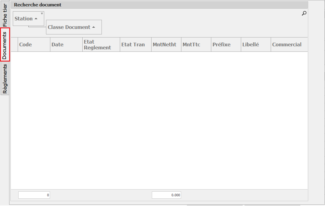The width and height of the screenshot is (325, 206).
Task: Click the magnifier search icon
Action: (304, 13)
